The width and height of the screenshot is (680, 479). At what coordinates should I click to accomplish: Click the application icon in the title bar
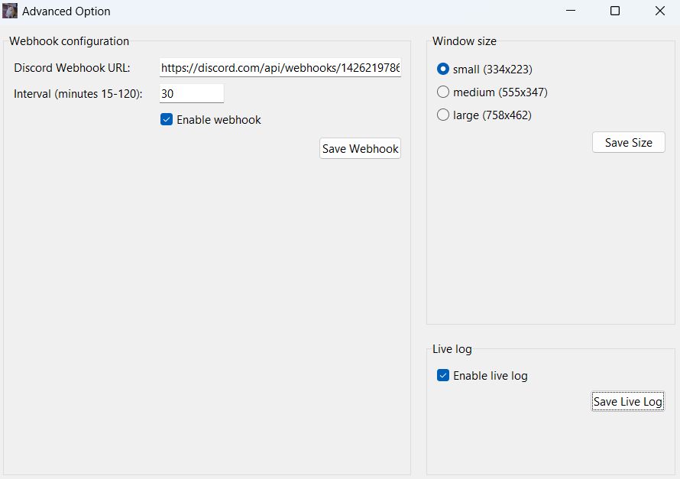pos(12,11)
